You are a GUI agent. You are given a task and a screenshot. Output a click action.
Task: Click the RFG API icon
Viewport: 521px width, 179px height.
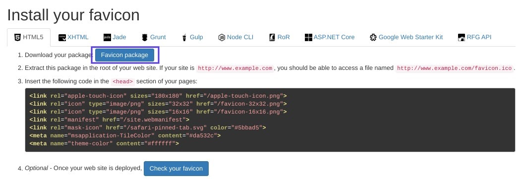tap(461, 38)
